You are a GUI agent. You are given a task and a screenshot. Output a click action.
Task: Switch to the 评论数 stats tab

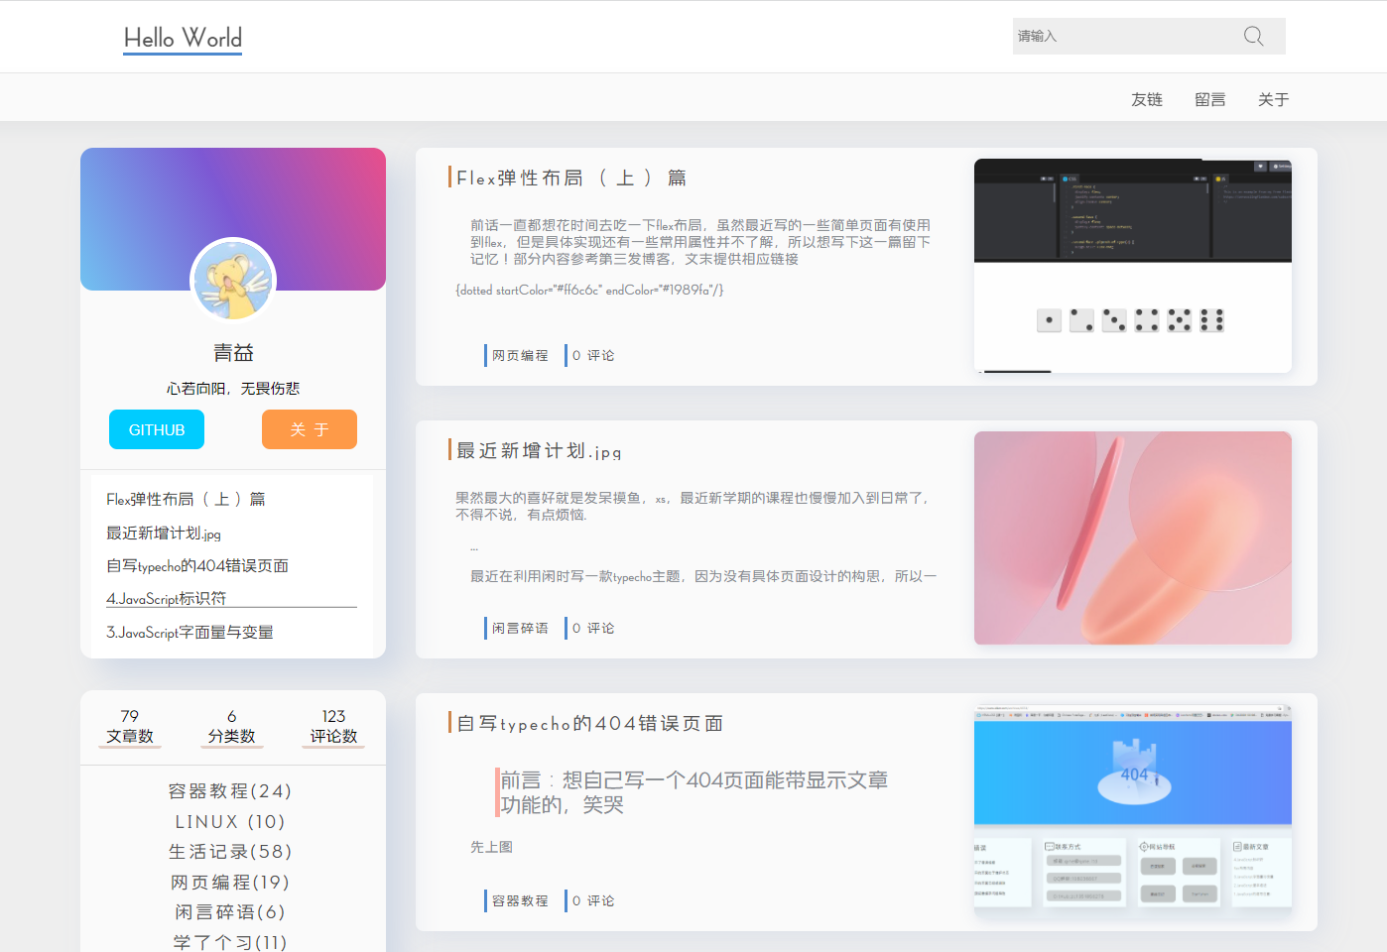point(333,727)
